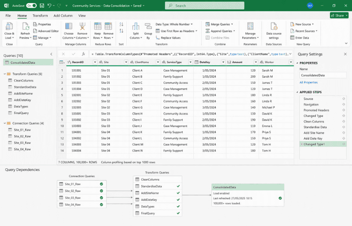This screenshot has height=226, width=352.
Task: Click the Manage Parameters icon
Action: 250,26
